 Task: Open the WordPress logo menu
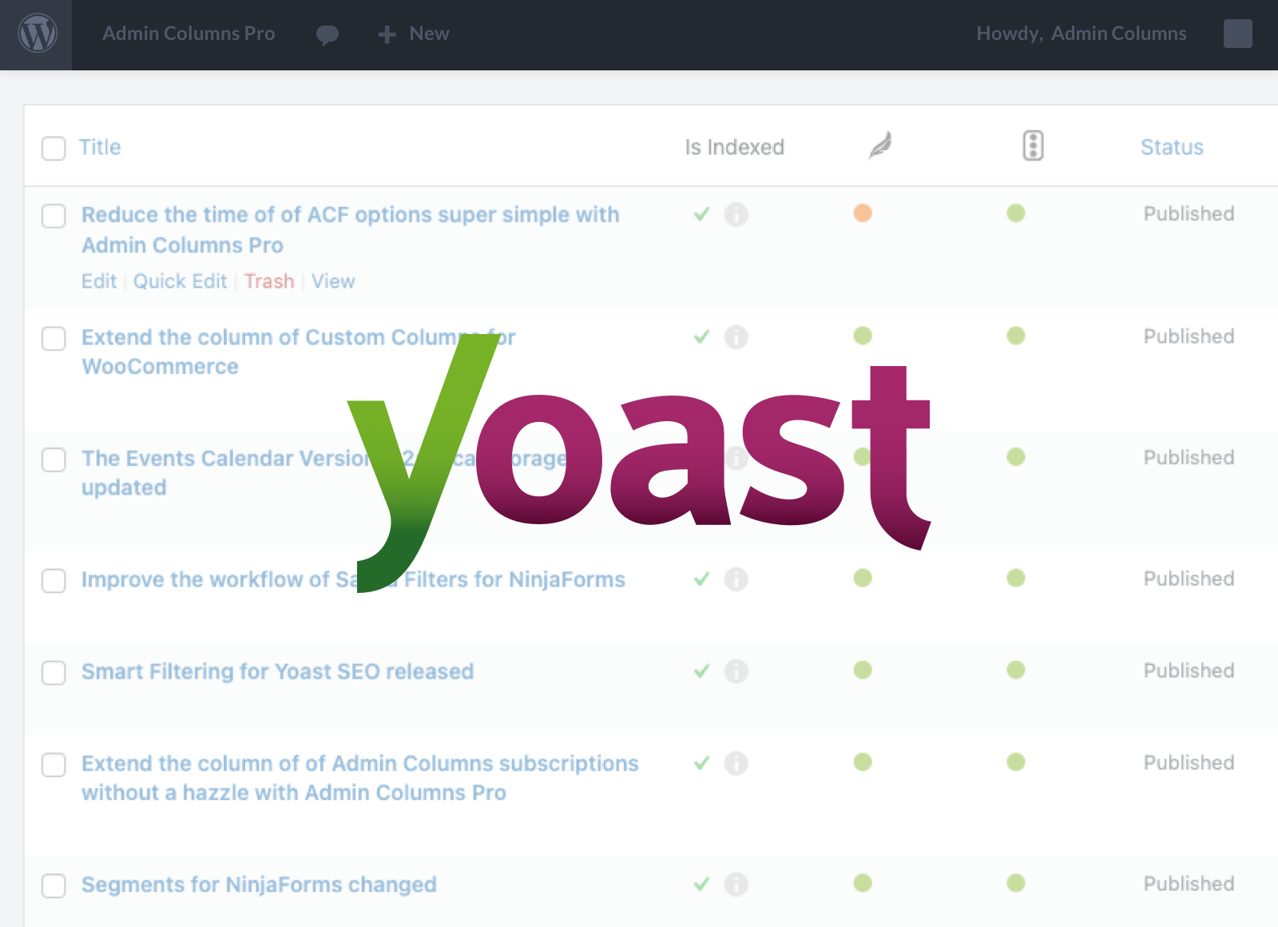click(38, 34)
